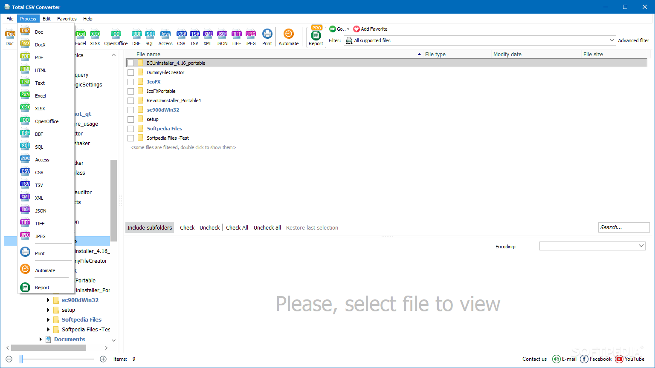Choose CSV in the Process menu

click(x=46, y=172)
